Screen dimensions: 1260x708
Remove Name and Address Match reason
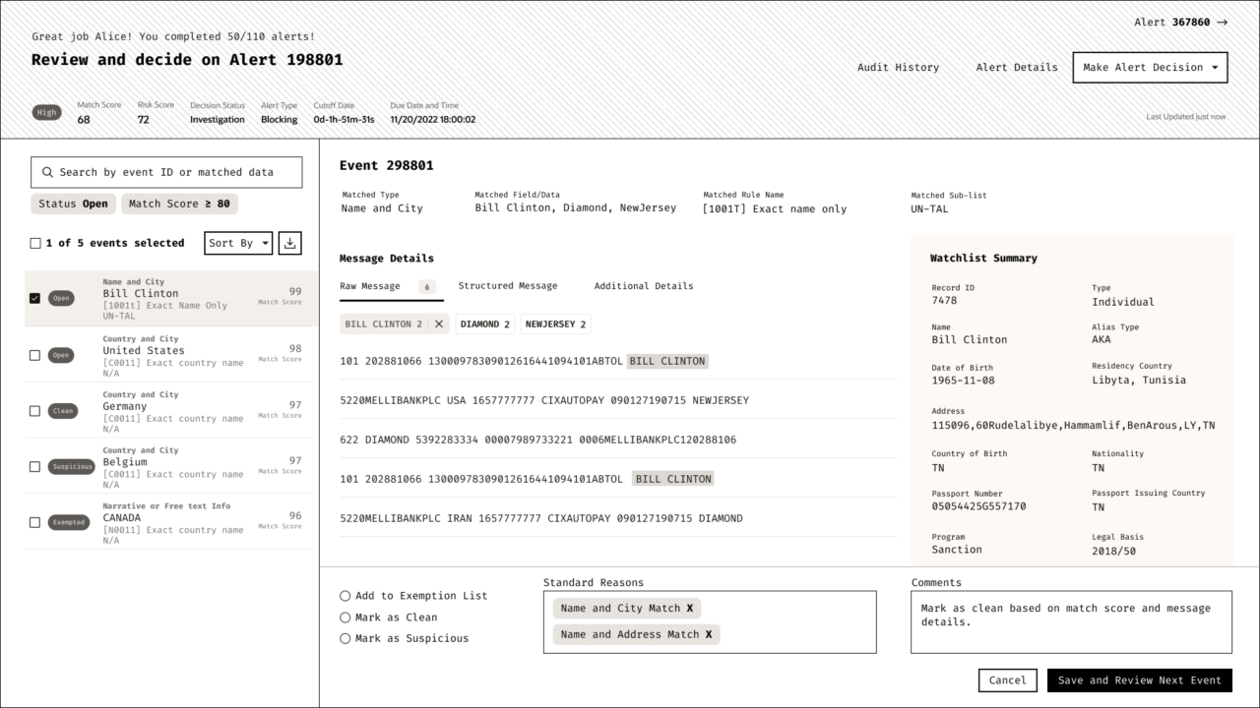(x=709, y=635)
